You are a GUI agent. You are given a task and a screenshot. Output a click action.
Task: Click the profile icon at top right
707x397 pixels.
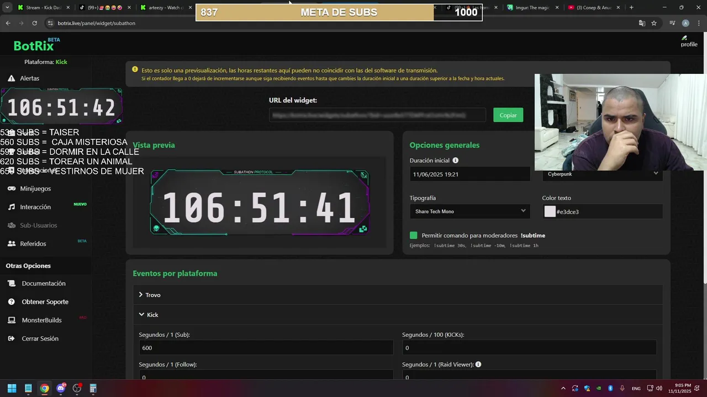pos(689,41)
